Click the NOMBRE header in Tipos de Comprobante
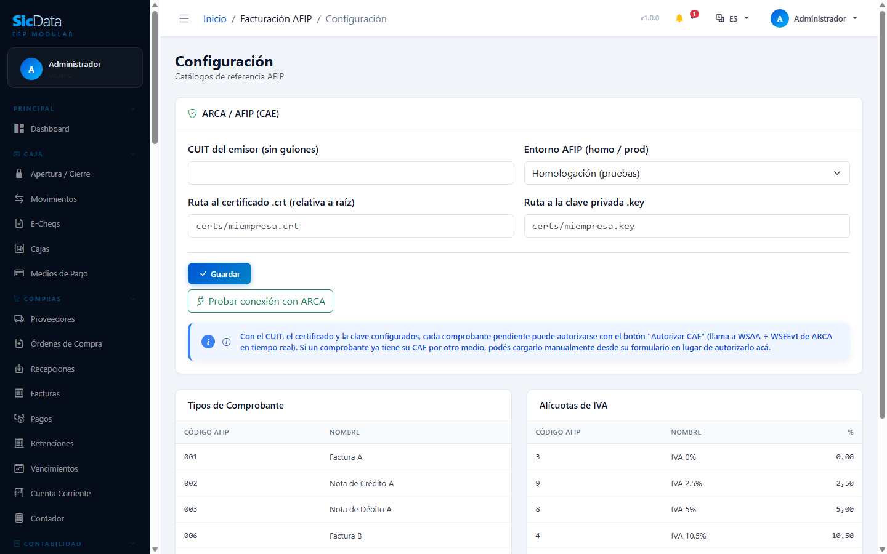The image size is (887, 554). pos(344,432)
